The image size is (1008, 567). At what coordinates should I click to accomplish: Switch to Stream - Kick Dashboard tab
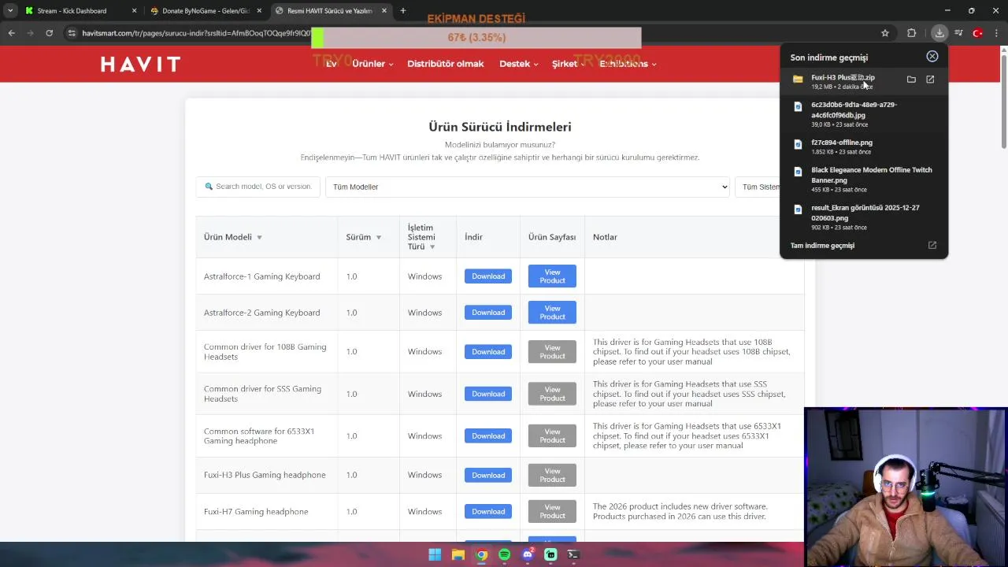80,11
